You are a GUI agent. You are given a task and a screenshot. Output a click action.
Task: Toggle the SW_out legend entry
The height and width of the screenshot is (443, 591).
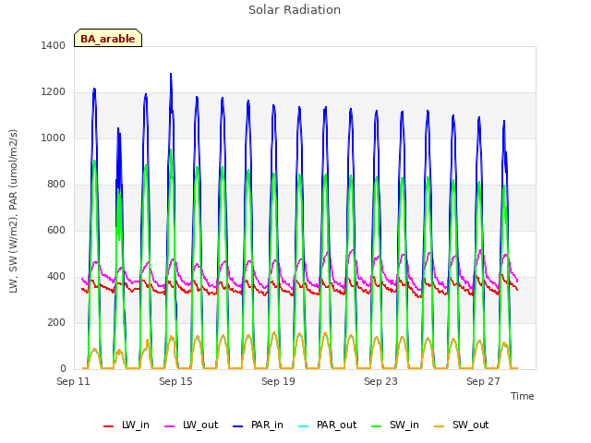point(462,425)
